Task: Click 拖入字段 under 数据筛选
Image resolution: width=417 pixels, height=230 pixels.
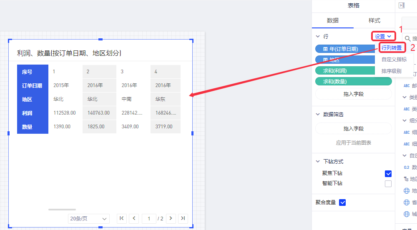Action: tap(354, 129)
